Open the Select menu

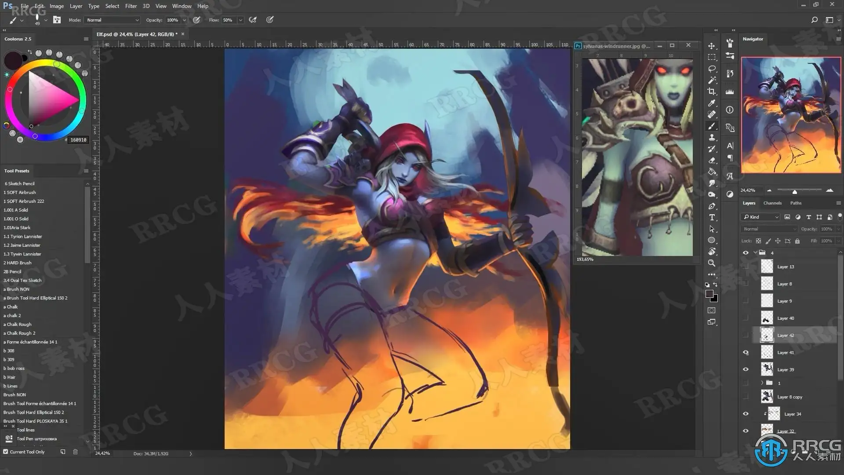point(112,6)
